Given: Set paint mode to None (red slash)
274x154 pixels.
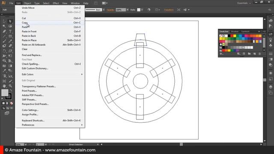Looking at the screenshot, I should [12, 104].
